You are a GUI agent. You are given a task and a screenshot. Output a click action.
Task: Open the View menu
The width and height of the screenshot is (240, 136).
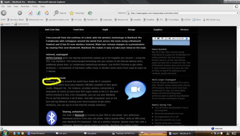coord(16,6)
